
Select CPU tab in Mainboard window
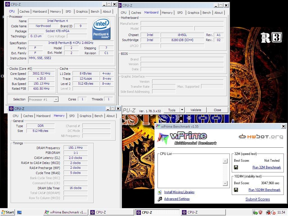pyautogui.click(x=124, y=13)
